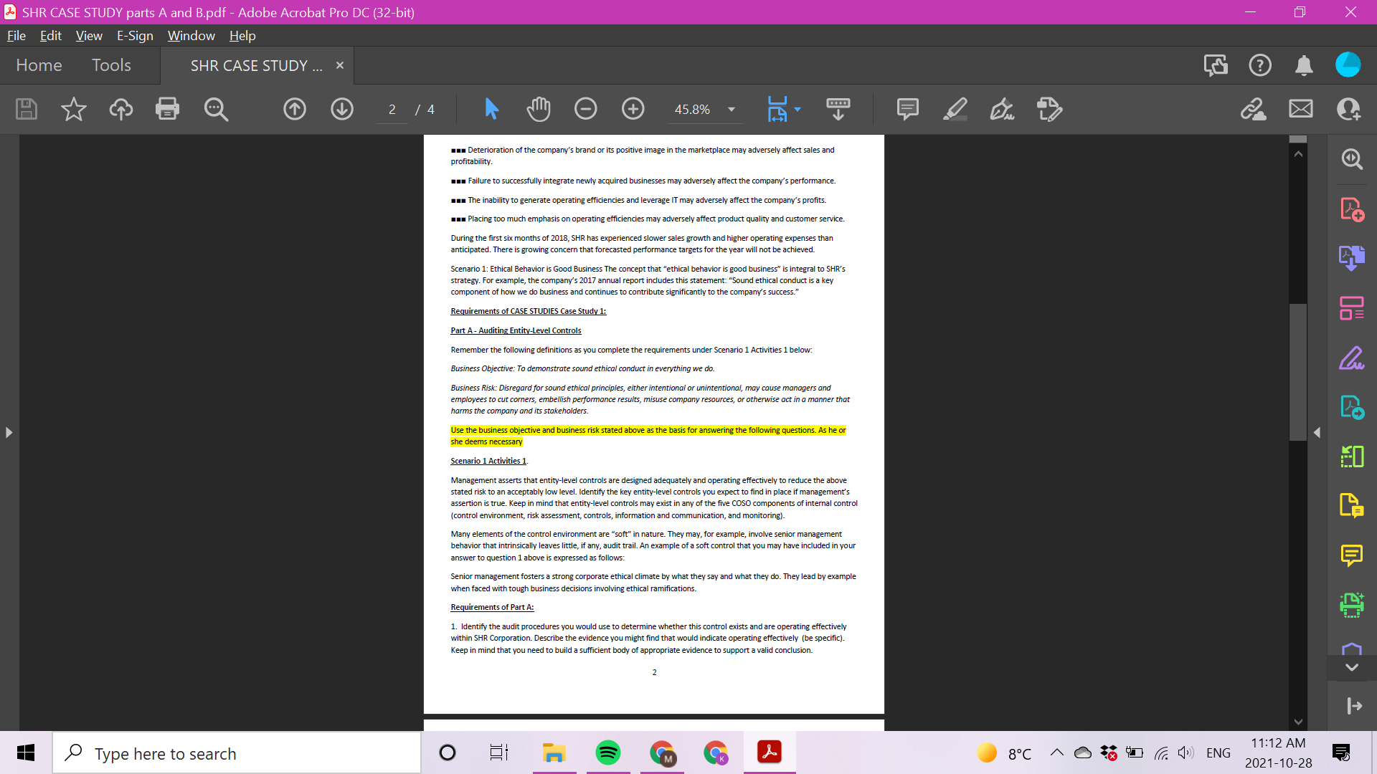
Task: Open the Fill & Sign pen tool
Action: pyautogui.click(x=1002, y=109)
